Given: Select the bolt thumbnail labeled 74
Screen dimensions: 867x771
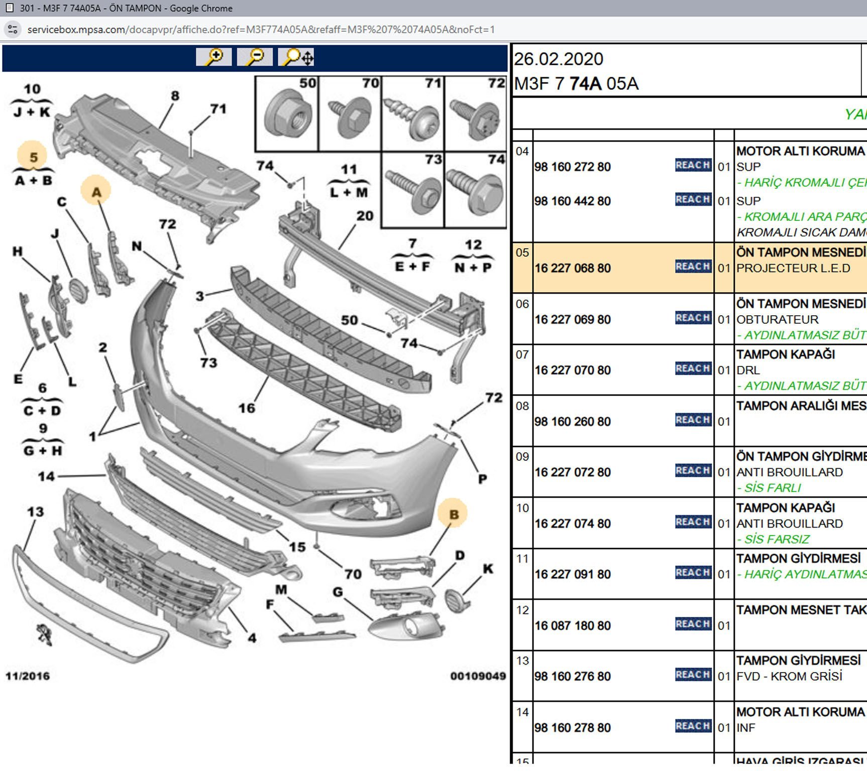Looking at the screenshot, I should 475,190.
